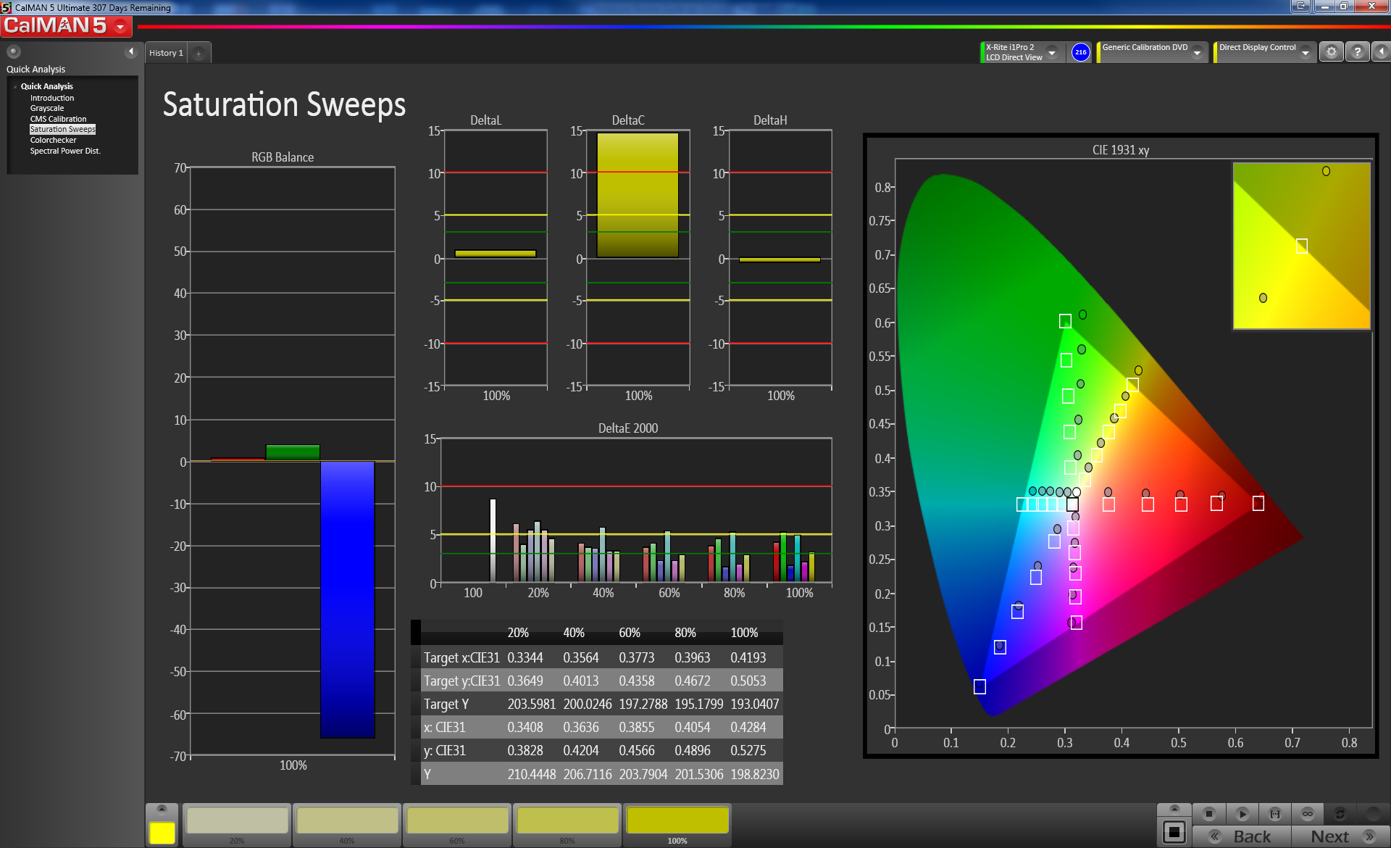This screenshot has width=1391, height=848.
Task: Open Generic Calibration DVD source dropdown
Action: (1198, 52)
